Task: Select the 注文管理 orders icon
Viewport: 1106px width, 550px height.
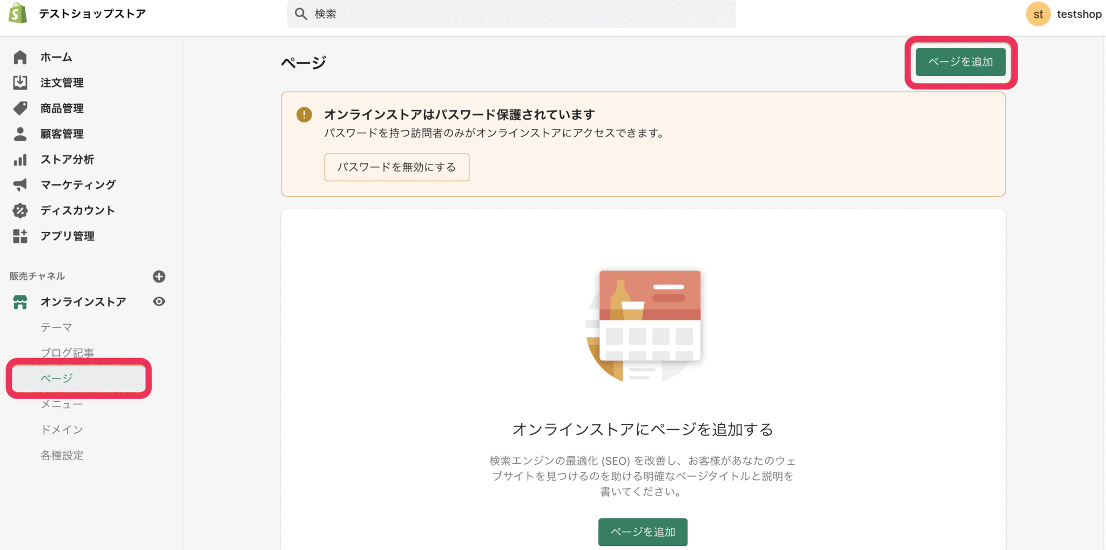Action: (x=19, y=82)
